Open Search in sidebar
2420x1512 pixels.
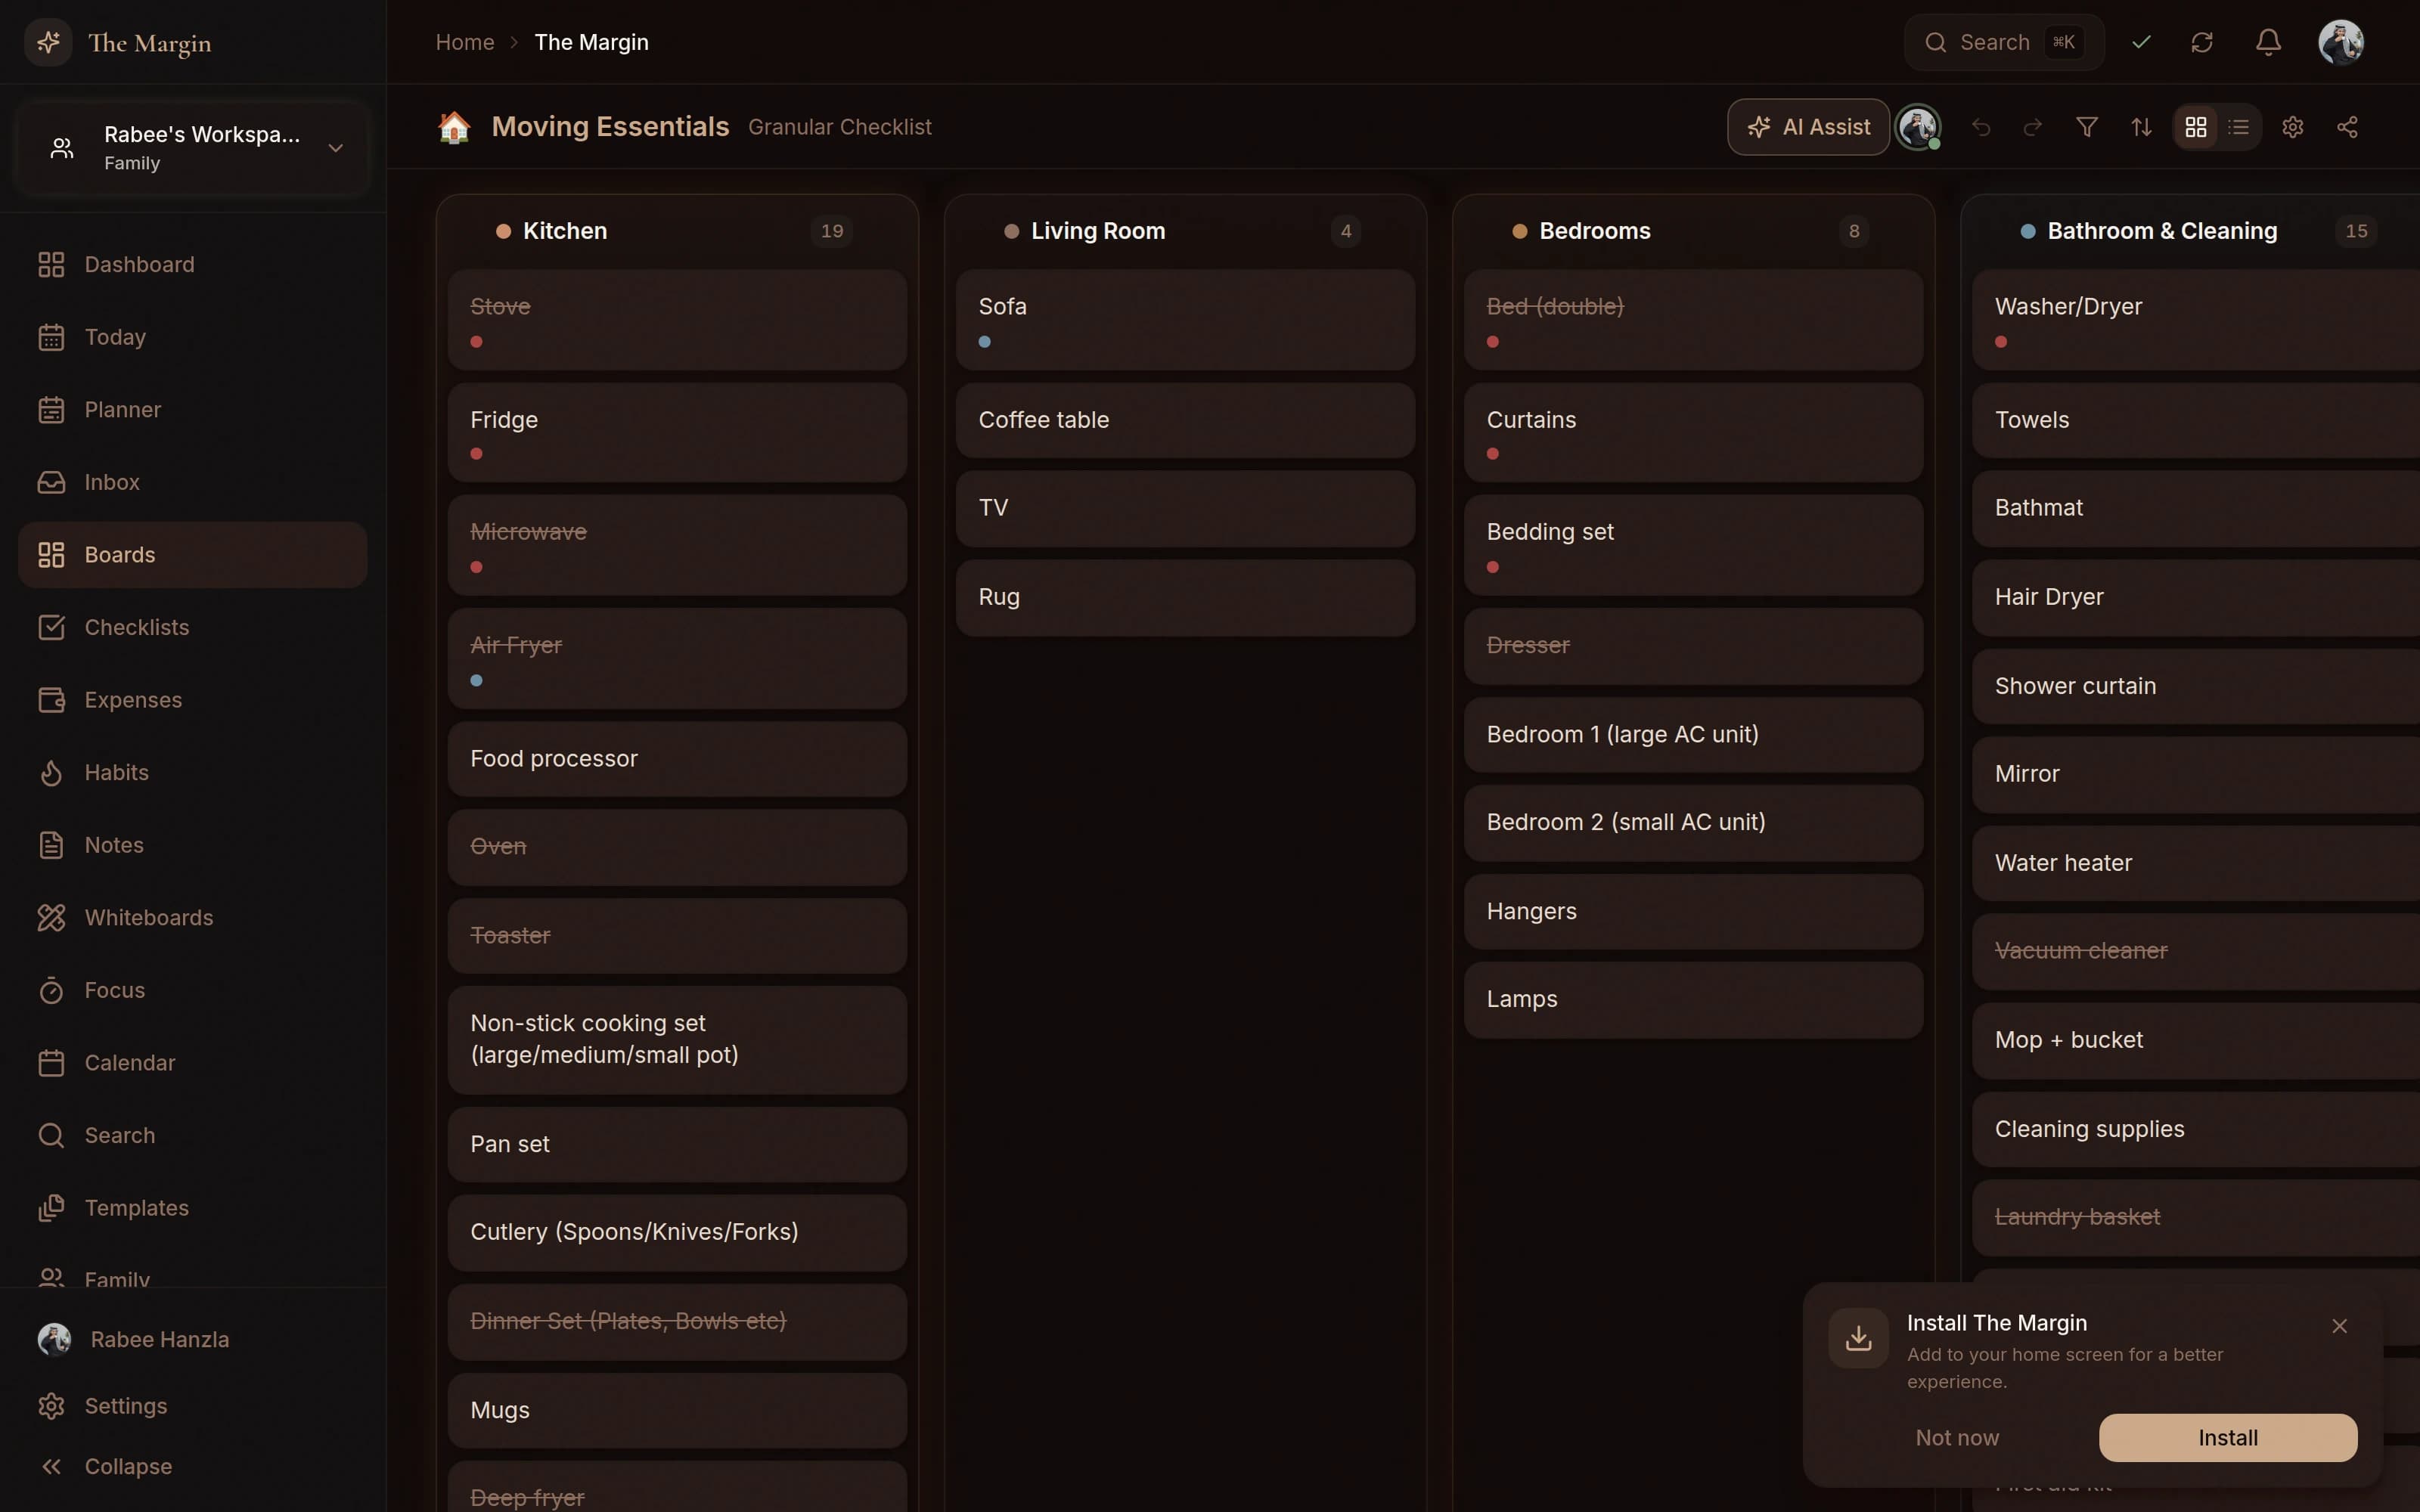(x=192, y=1135)
